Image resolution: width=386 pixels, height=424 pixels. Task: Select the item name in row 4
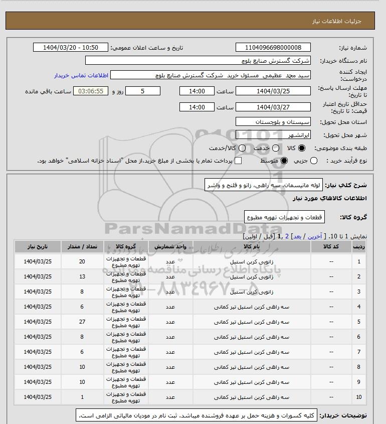(x=252, y=307)
